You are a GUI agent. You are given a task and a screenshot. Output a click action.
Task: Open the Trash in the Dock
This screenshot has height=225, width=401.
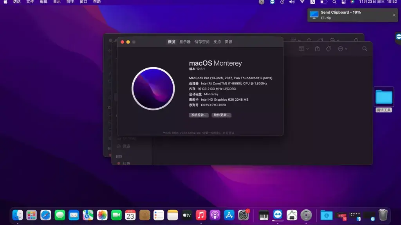click(383, 215)
